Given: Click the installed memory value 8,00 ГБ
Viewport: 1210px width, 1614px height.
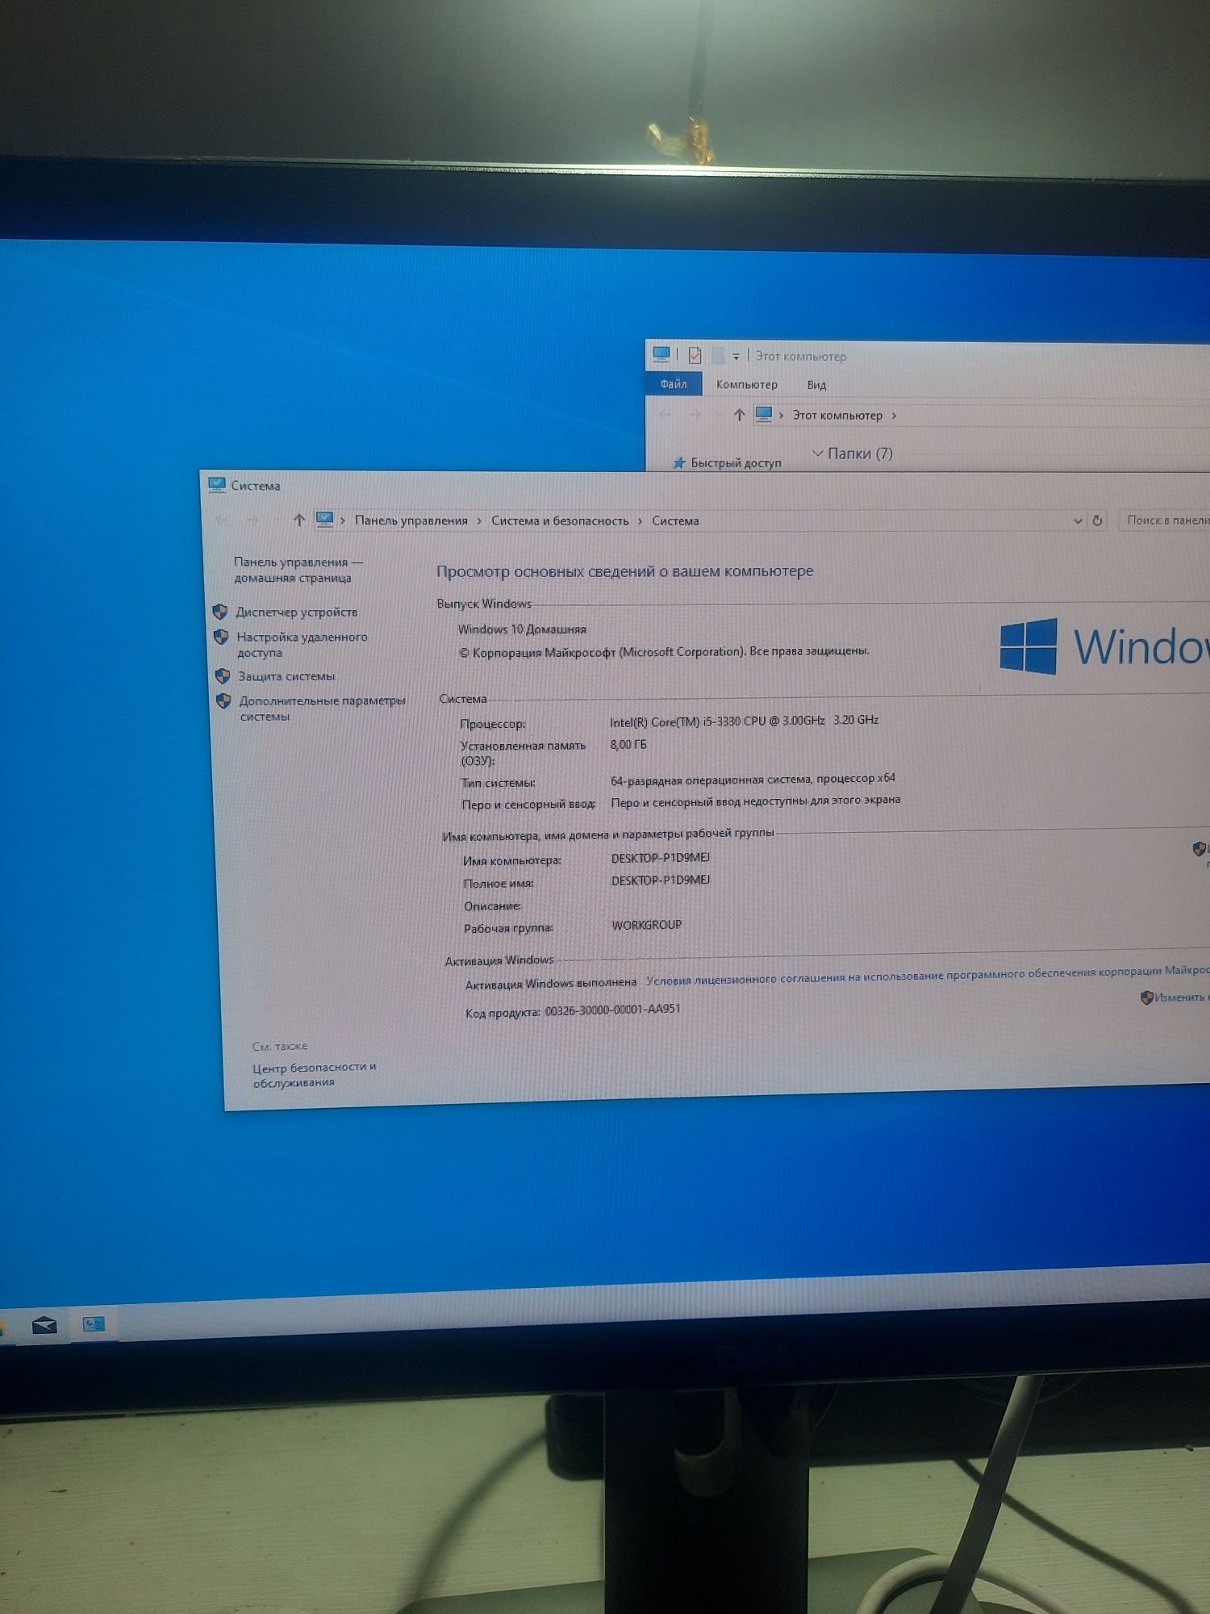Looking at the screenshot, I should click(x=628, y=744).
